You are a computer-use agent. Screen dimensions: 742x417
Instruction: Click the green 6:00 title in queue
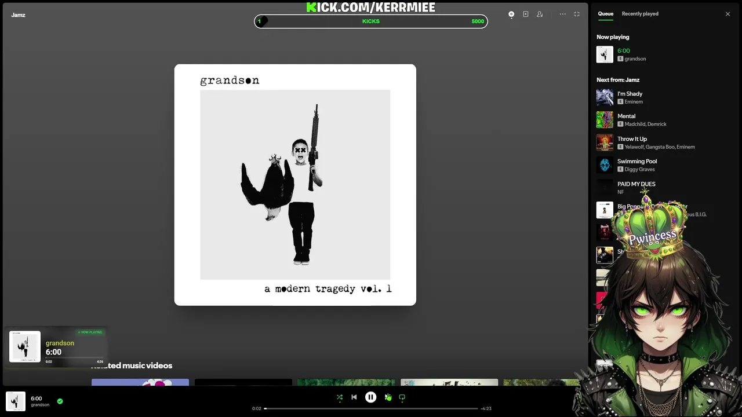coord(624,50)
